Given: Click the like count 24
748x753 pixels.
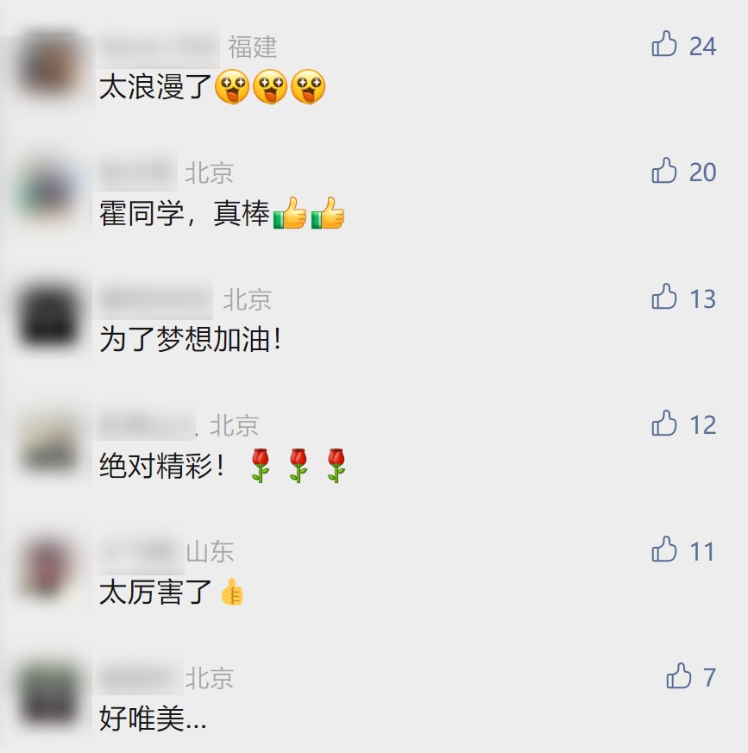Looking at the screenshot, I should [x=702, y=47].
